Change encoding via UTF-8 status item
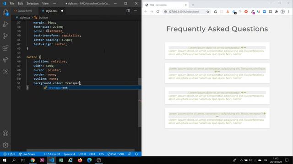Screen dimensions: 293x164 click(x=82, y=154)
